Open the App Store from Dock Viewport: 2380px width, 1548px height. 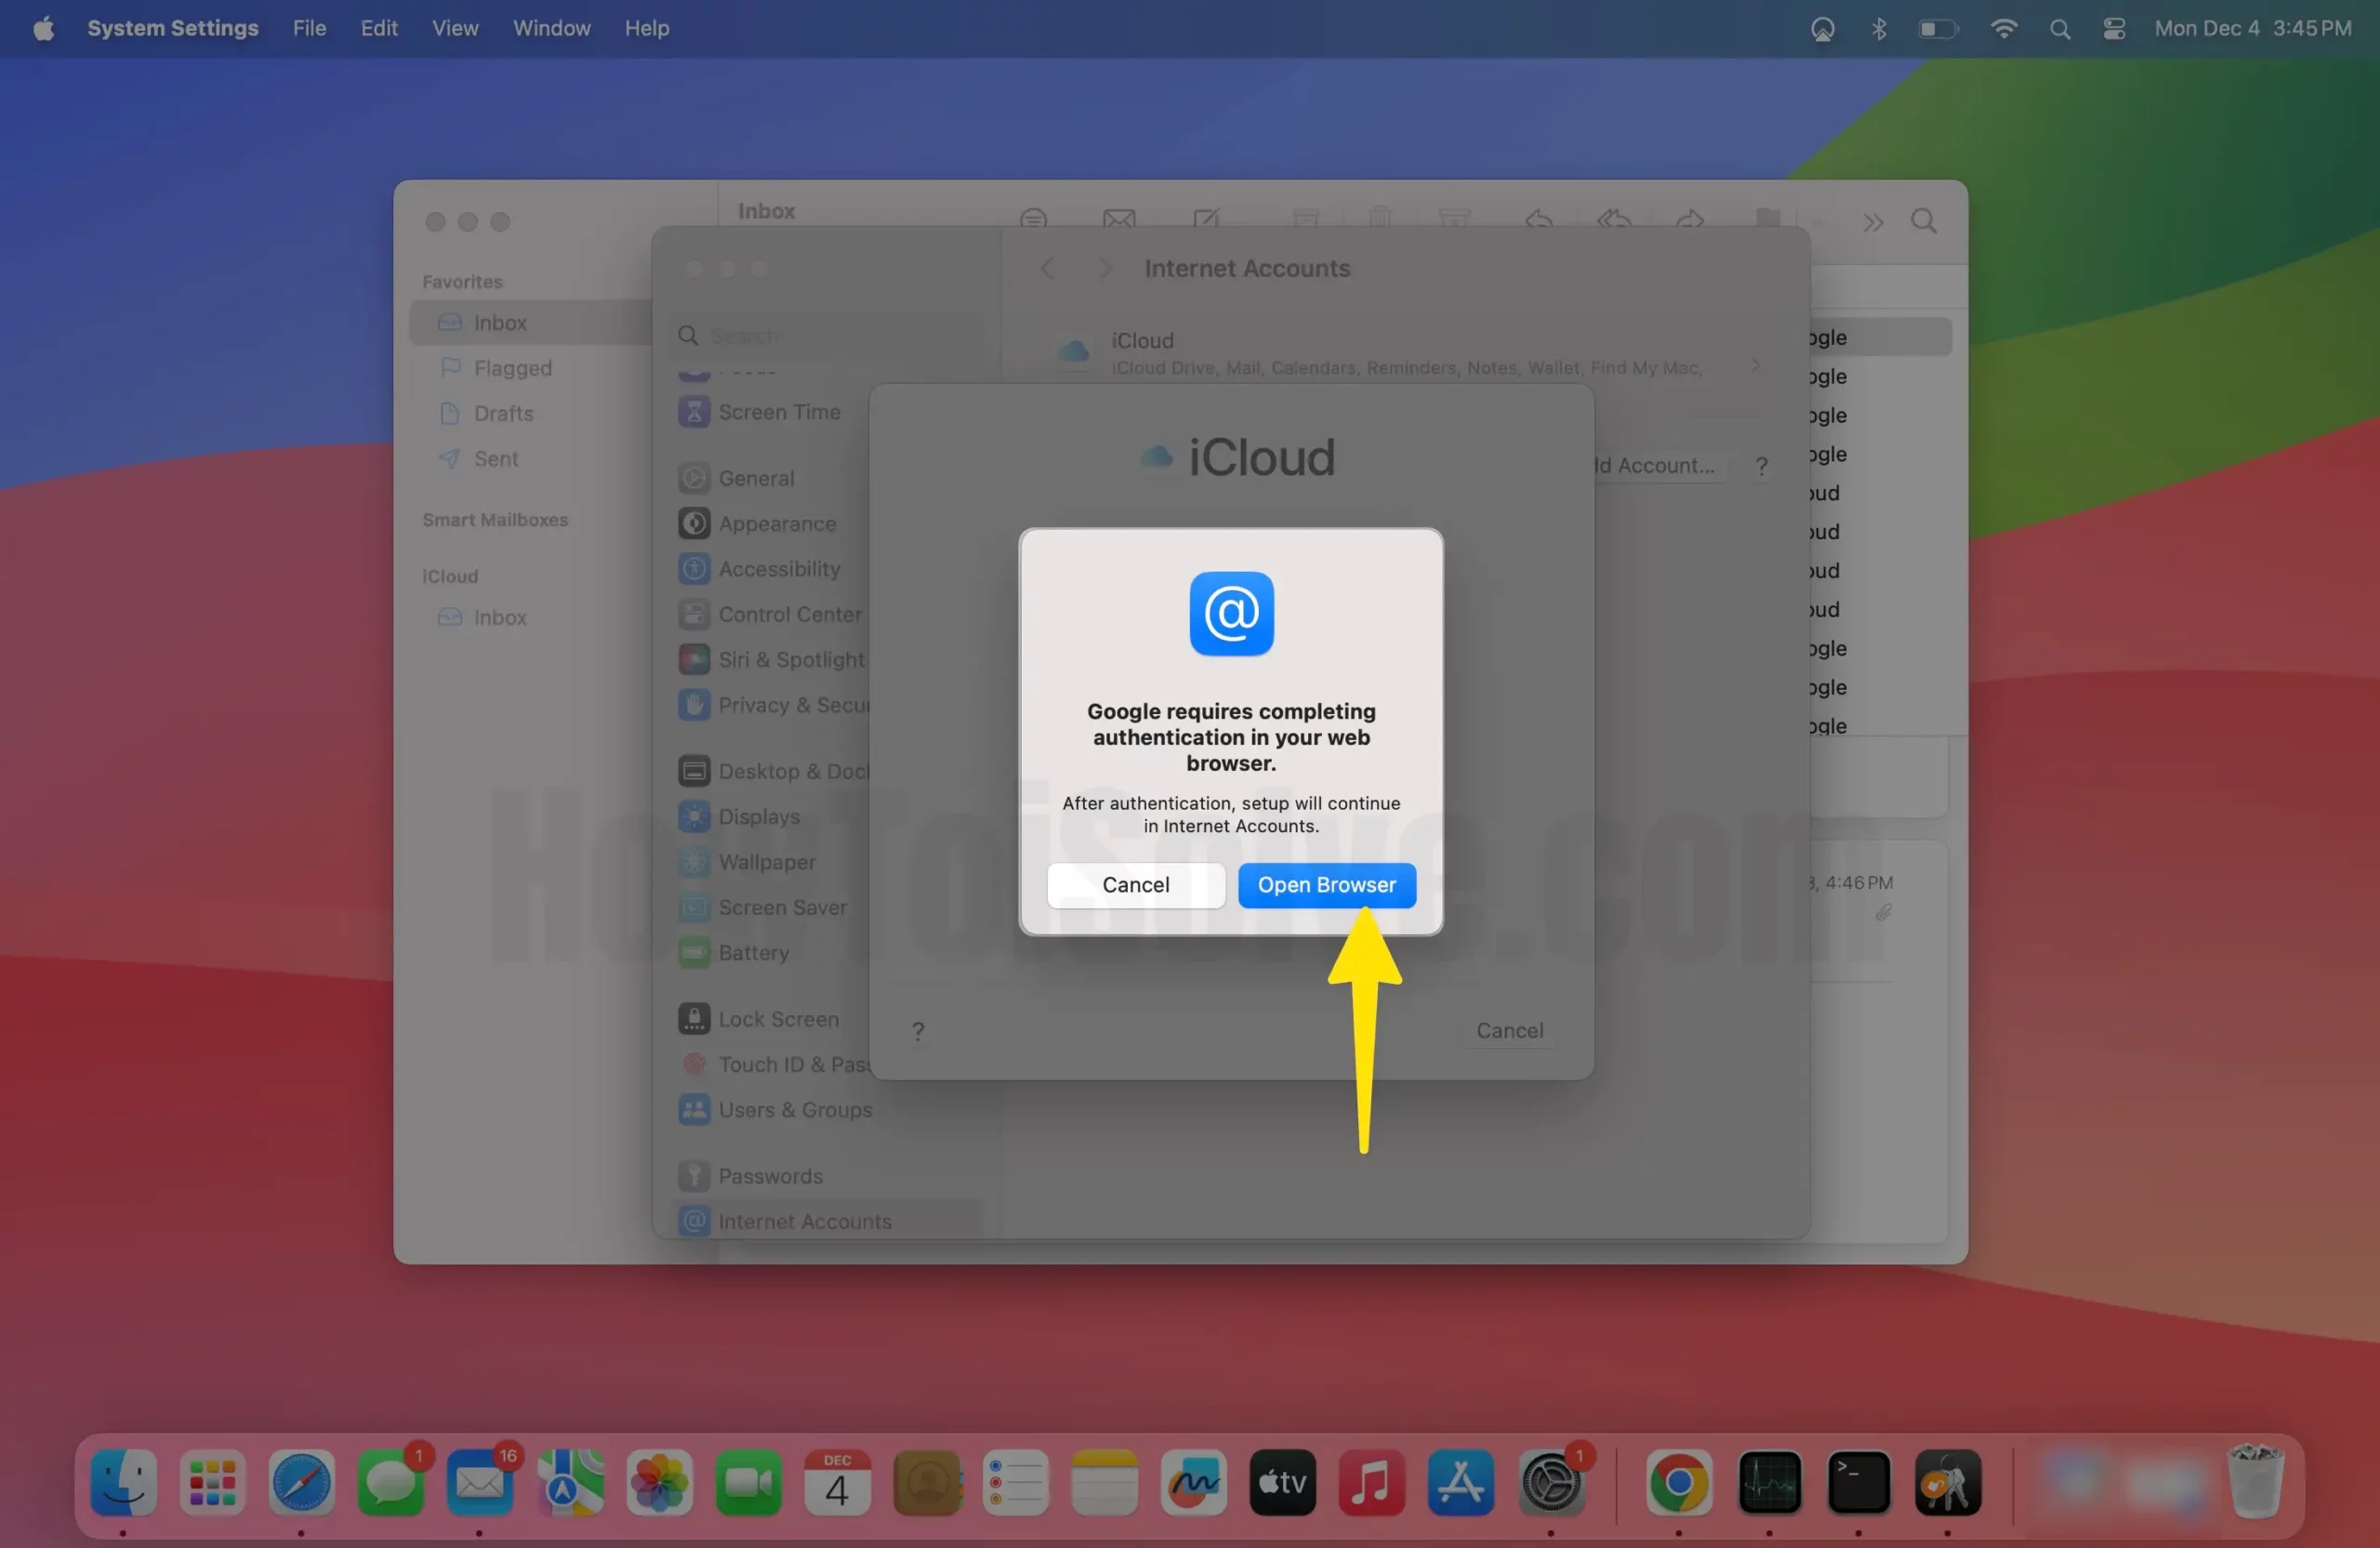[x=1460, y=1482]
